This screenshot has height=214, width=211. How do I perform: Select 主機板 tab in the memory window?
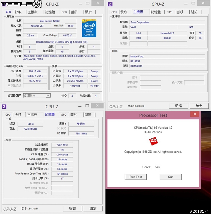click(32, 114)
